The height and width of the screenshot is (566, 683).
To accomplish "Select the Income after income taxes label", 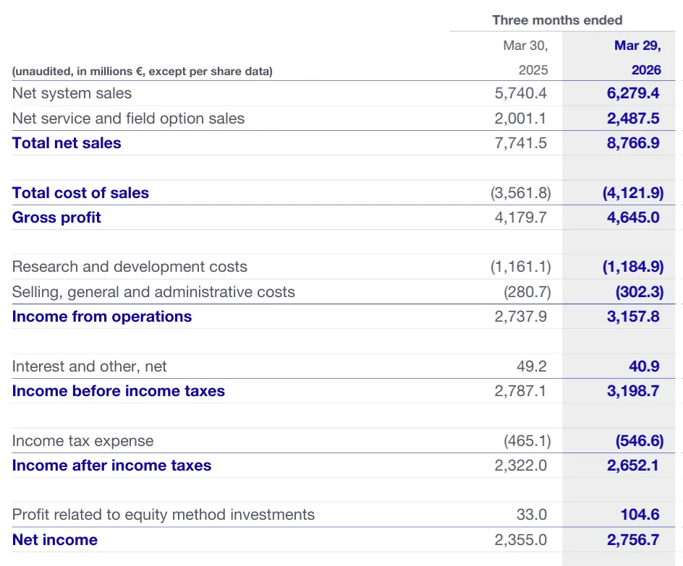I will click(x=111, y=466).
